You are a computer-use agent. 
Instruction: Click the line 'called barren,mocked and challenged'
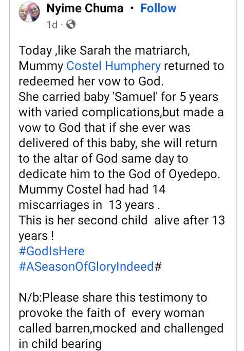pyautogui.click(x=121, y=328)
